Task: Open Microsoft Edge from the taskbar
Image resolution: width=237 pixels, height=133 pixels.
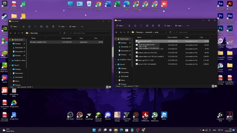Action: tap(121, 130)
